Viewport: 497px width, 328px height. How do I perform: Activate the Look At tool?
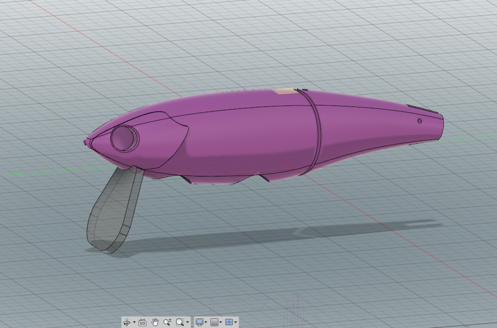142,322
